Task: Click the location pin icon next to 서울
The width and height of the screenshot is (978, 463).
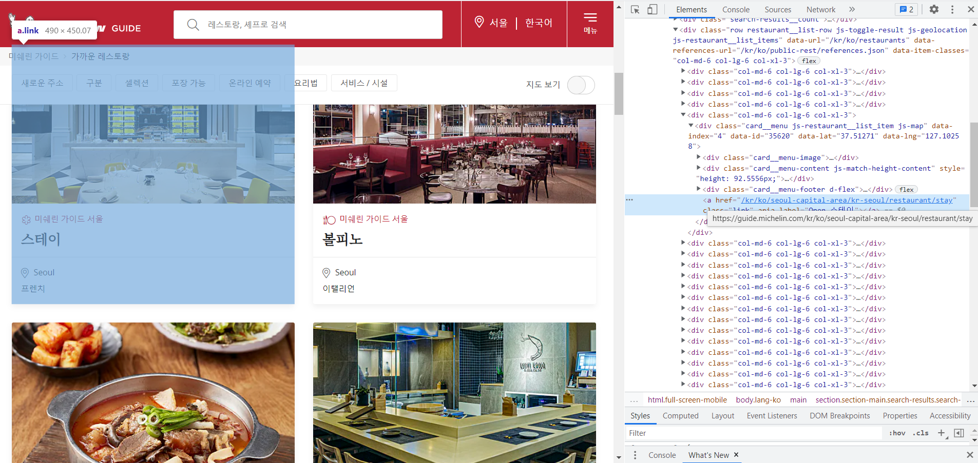Action: click(479, 22)
